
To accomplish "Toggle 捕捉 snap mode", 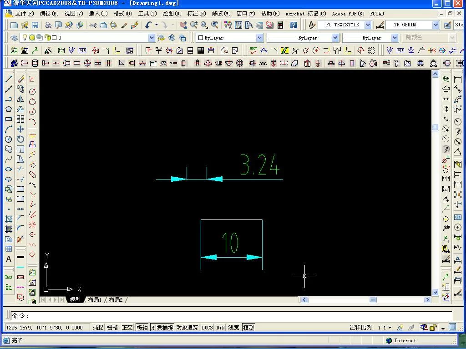I will (98, 328).
